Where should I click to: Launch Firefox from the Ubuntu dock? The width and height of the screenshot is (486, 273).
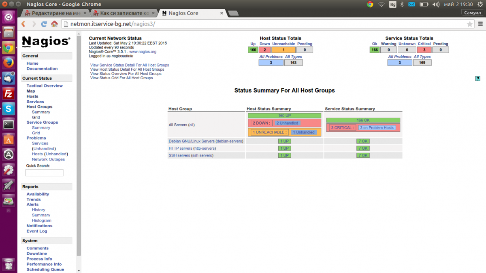9,63
